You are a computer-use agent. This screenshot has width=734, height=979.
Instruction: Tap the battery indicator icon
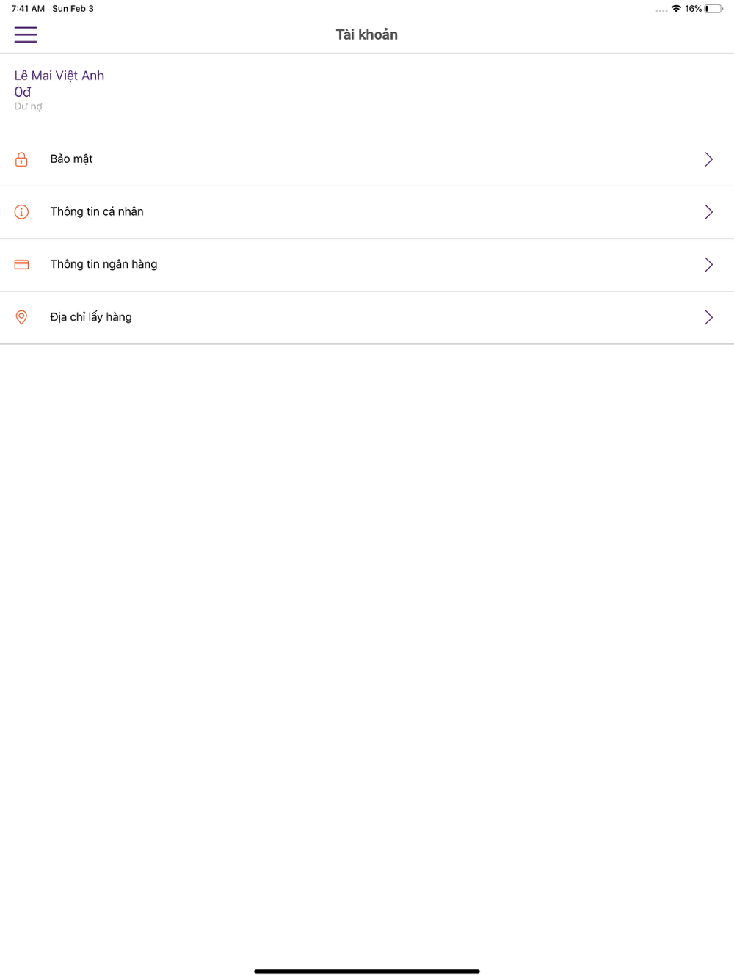click(x=713, y=9)
